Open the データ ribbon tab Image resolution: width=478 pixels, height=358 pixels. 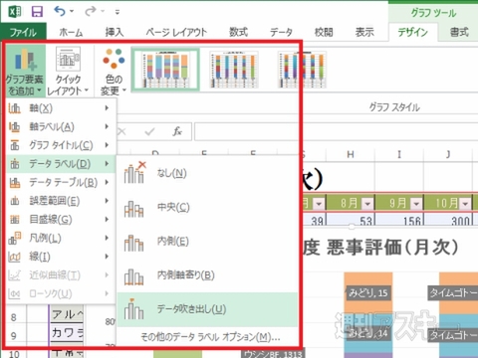coord(281,32)
